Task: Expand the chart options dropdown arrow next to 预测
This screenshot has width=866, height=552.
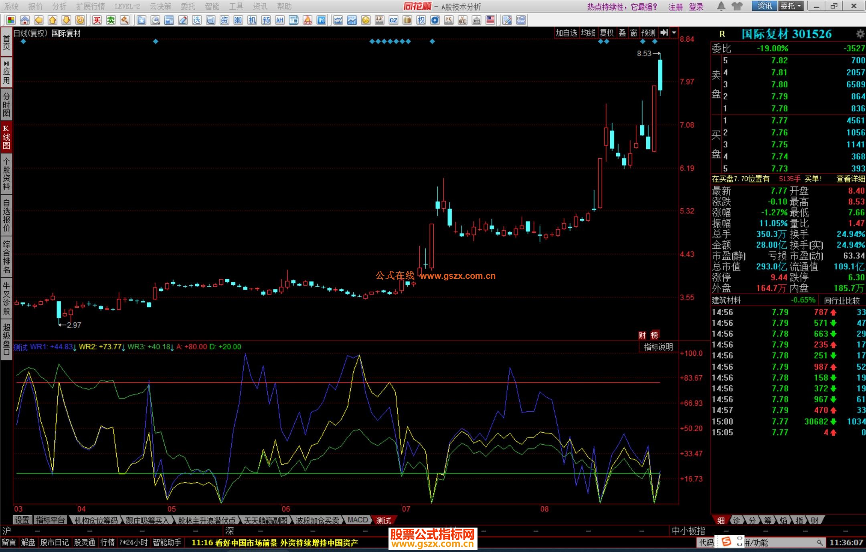Action: coord(674,33)
